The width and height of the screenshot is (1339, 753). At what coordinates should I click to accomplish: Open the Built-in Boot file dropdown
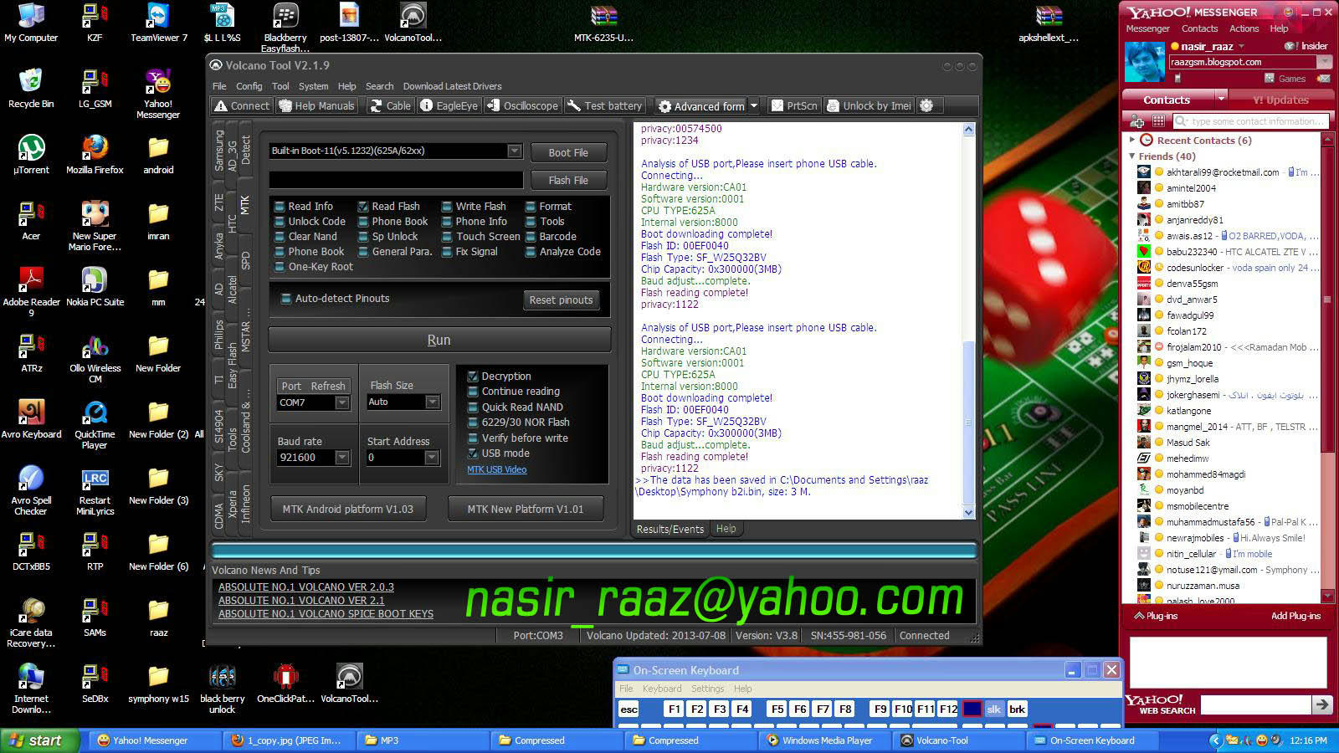pyautogui.click(x=514, y=151)
